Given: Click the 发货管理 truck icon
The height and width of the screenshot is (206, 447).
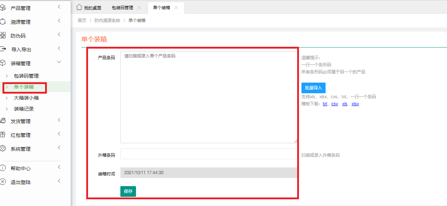Looking at the screenshot, I should [x=2, y=121].
